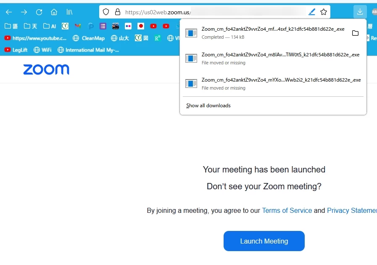377x265 pixels.
Task: Bookmark this page with the star
Action: [x=324, y=12]
